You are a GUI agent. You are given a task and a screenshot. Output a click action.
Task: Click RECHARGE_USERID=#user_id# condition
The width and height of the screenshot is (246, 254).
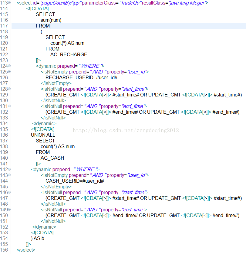[81, 78]
